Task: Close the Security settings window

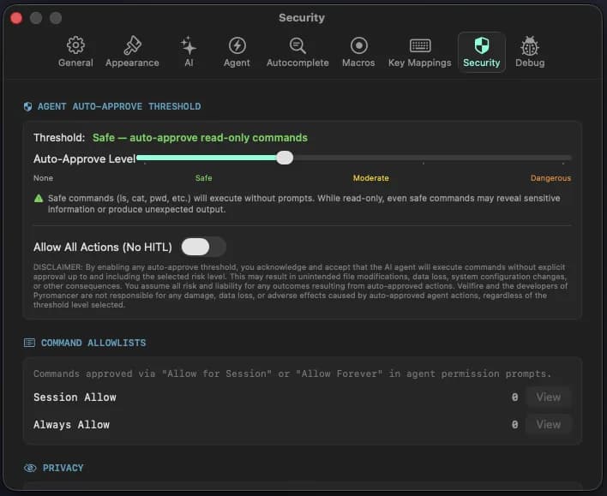Action: coord(16,18)
